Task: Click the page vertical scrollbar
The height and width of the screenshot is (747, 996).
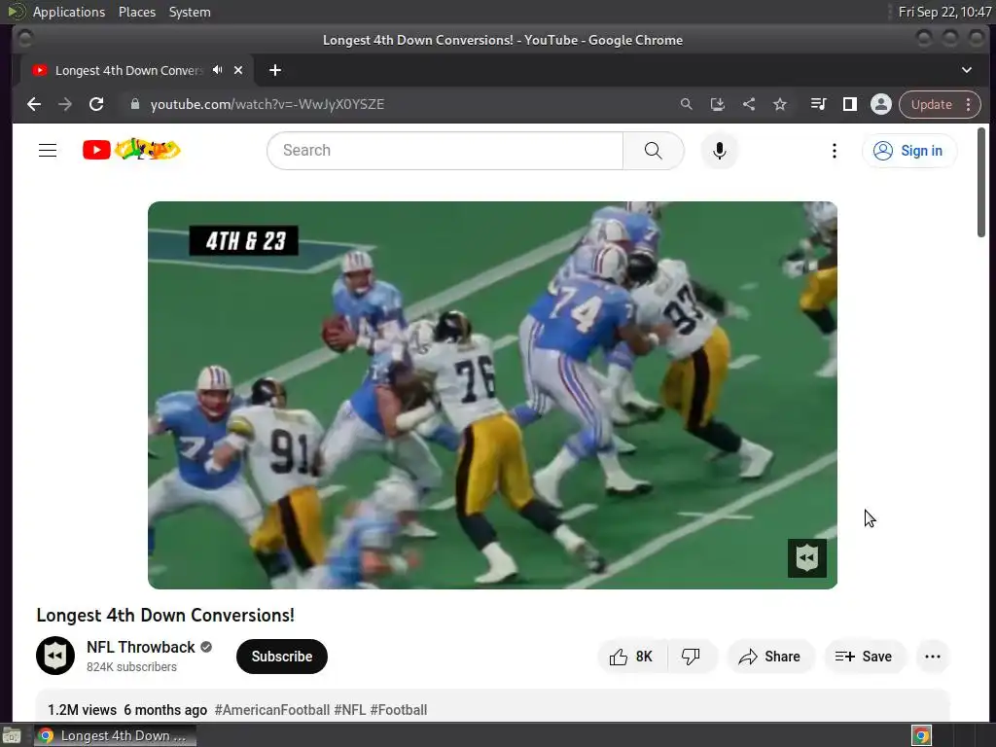Action: click(981, 182)
